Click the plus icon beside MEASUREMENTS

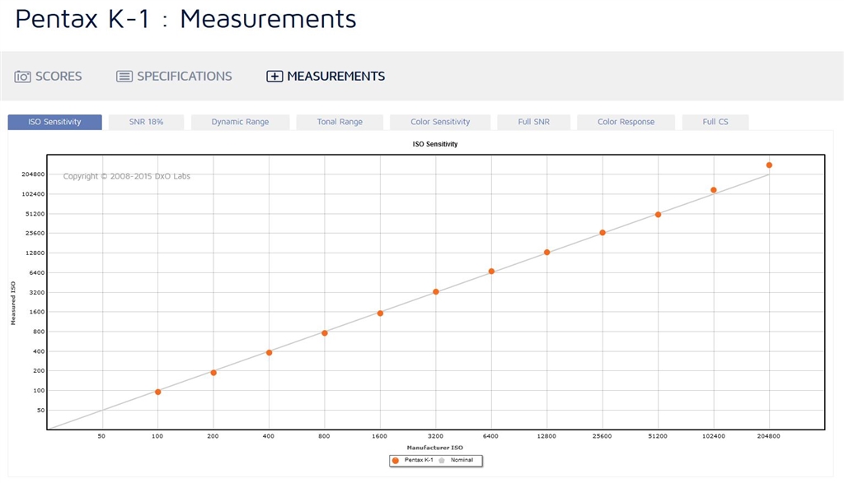point(274,77)
